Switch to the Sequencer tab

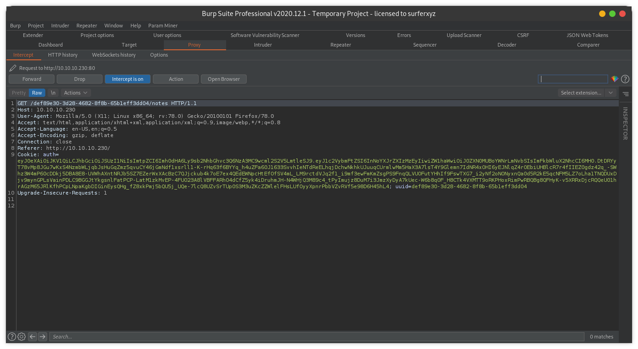(x=425, y=45)
